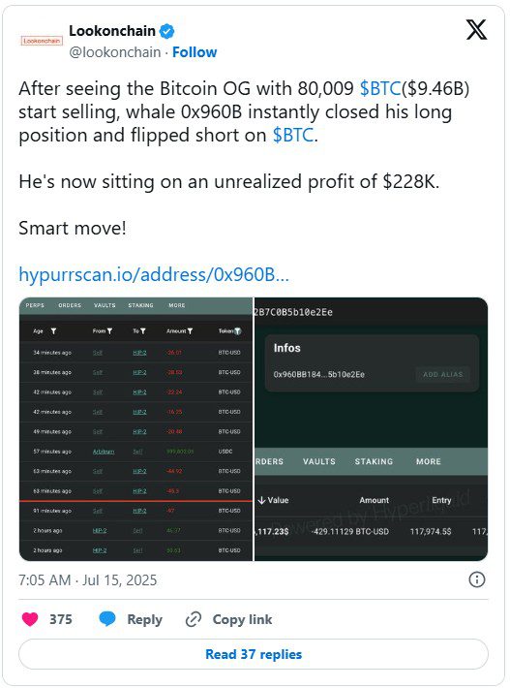Sort by Value column arrow

pyautogui.click(x=261, y=500)
